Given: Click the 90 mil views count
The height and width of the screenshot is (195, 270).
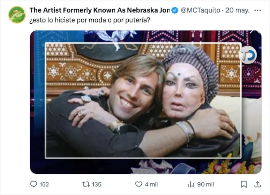Looking at the screenshot, I should click(x=206, y=184).
